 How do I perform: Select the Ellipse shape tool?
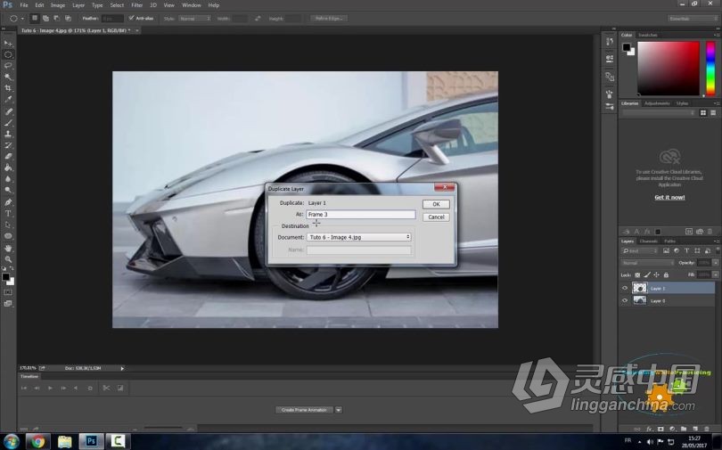pos(8,236)
